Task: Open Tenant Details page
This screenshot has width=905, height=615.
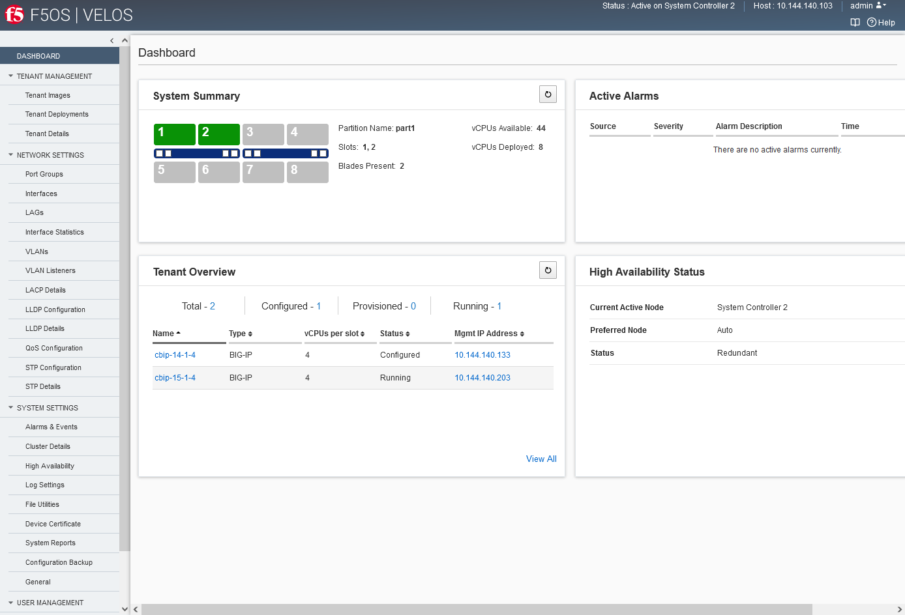Action: pos(47,134)
